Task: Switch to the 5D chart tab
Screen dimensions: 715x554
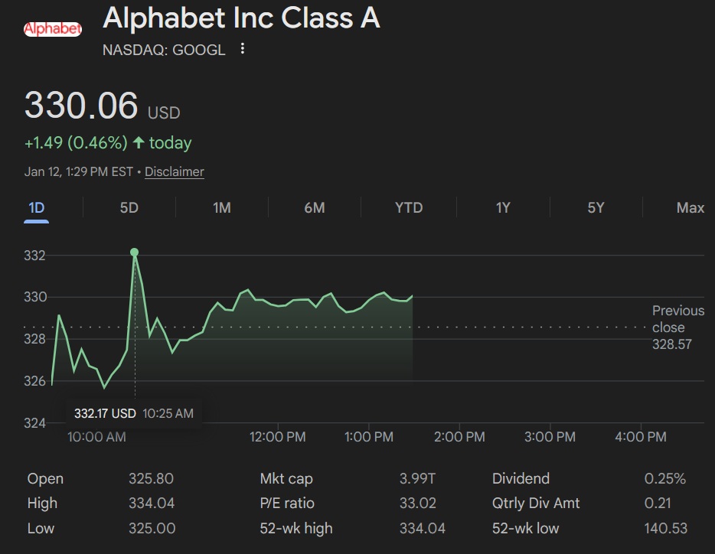Action: 129,207
